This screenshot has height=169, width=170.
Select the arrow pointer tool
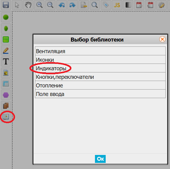click(x=17, y=5)
